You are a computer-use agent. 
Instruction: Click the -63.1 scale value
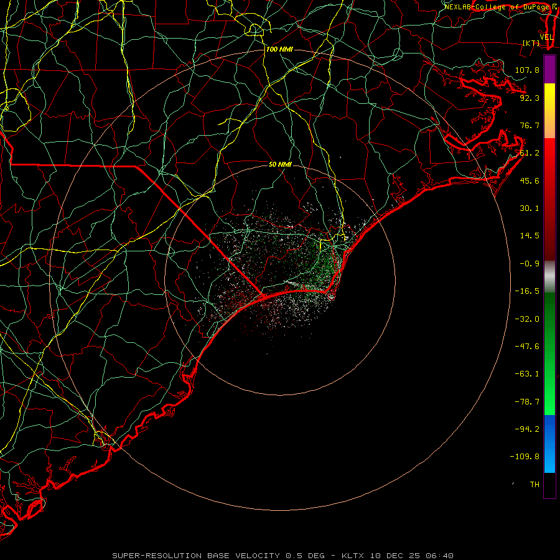click(527, 374)
